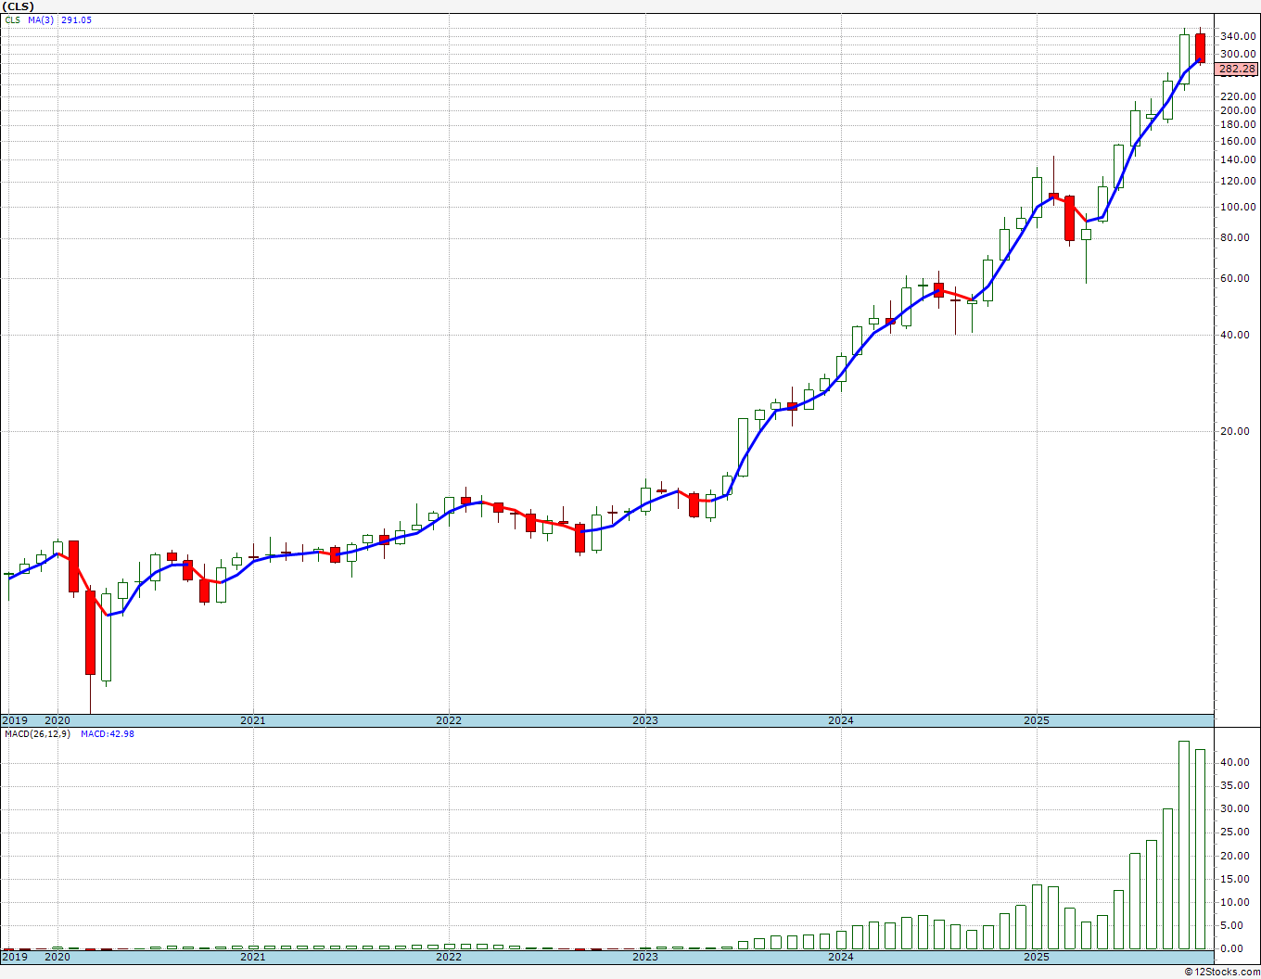Image resolution: width=1261 pixels, height=979 pixels.
Task: Select 2020 on the price chart time axis
Action: coord(57,720)
